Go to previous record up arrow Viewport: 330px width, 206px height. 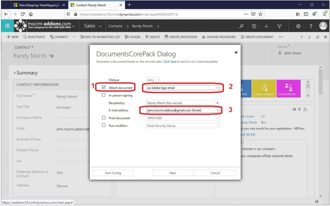tap(302, 37)
